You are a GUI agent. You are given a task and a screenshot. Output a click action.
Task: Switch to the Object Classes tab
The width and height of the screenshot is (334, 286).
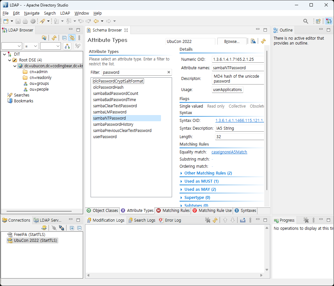point(102,211)
